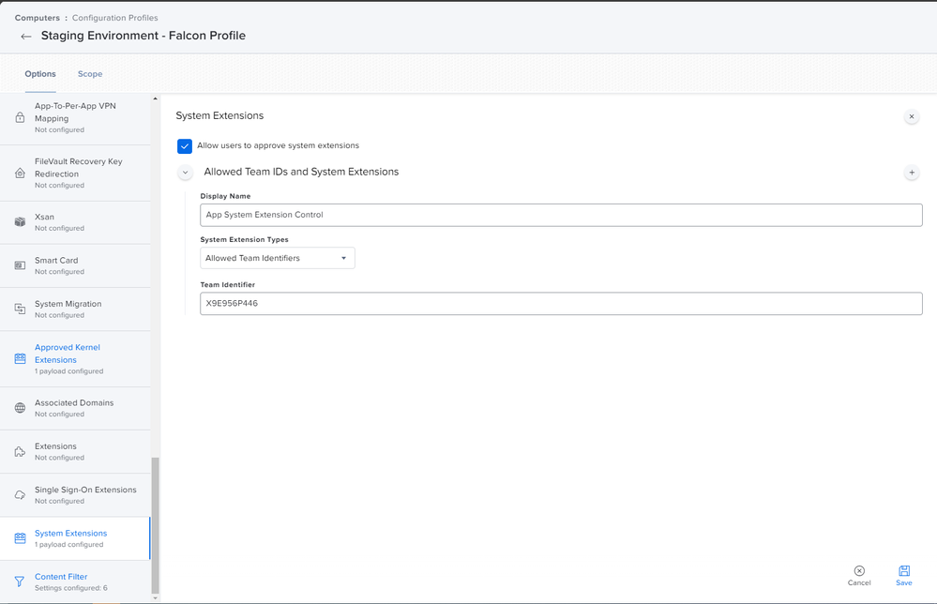Select FileVault Recovery Key Redirection payload

click(x=75, y=174)
